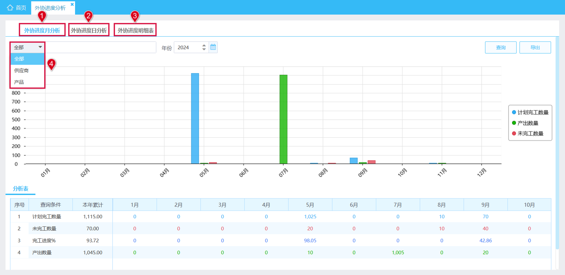Click the 10月 column header
The height and width of the screenshot is (275, 565).
pyautogui.click(x=529, y=205)
